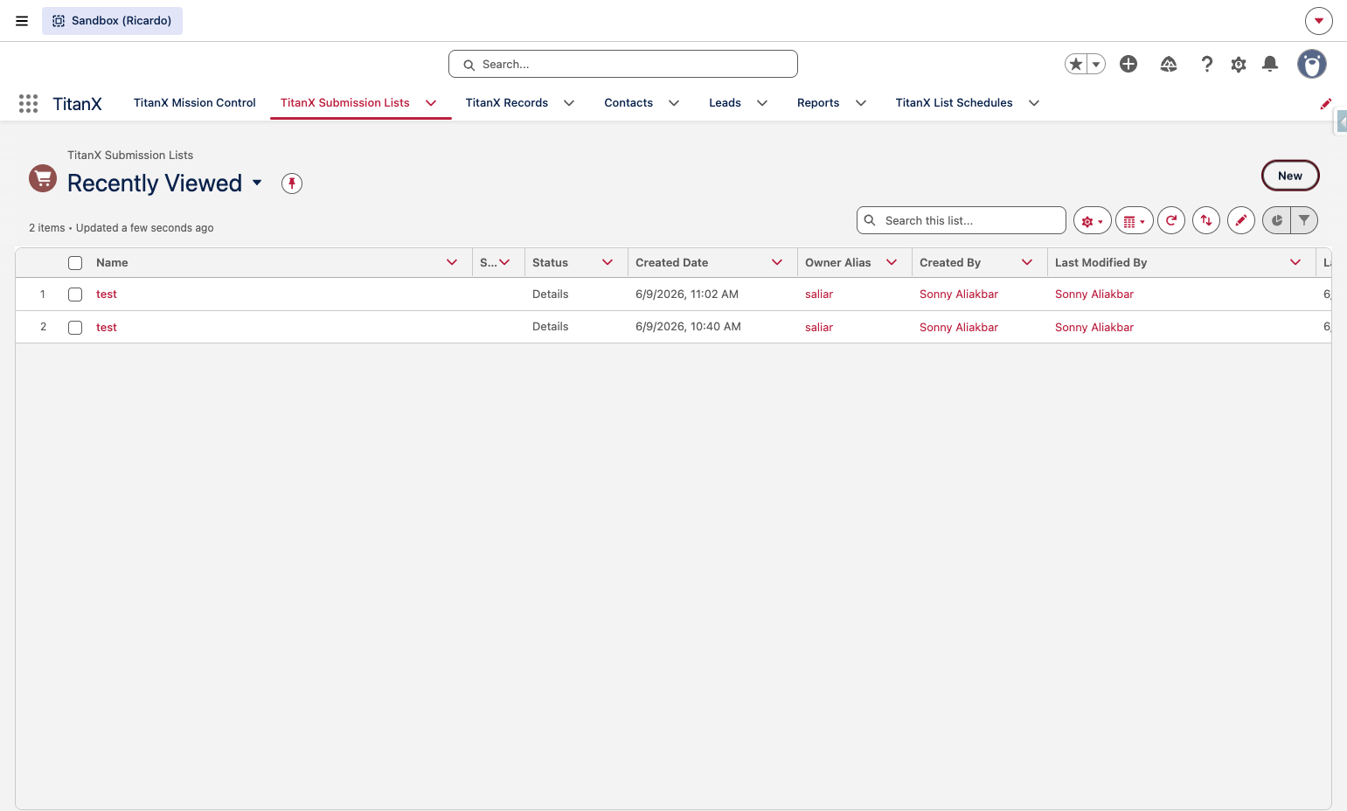
Task: Click the New button
Action: pyautogui.click(x=1290, y=176)
